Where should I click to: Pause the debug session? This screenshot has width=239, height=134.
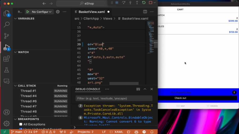click(117, 3)
